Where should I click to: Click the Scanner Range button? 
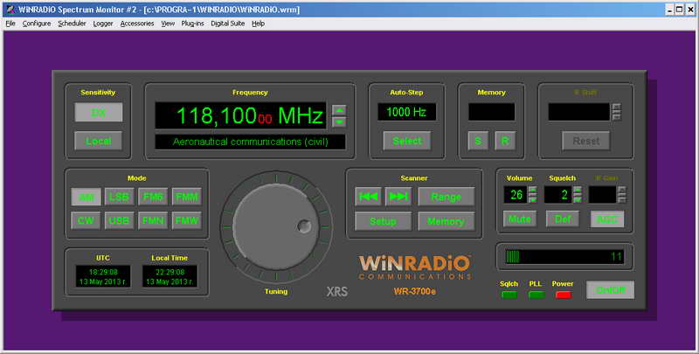click(x=446, y=197)
